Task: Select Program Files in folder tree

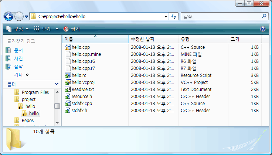Action: click(35, 92)
